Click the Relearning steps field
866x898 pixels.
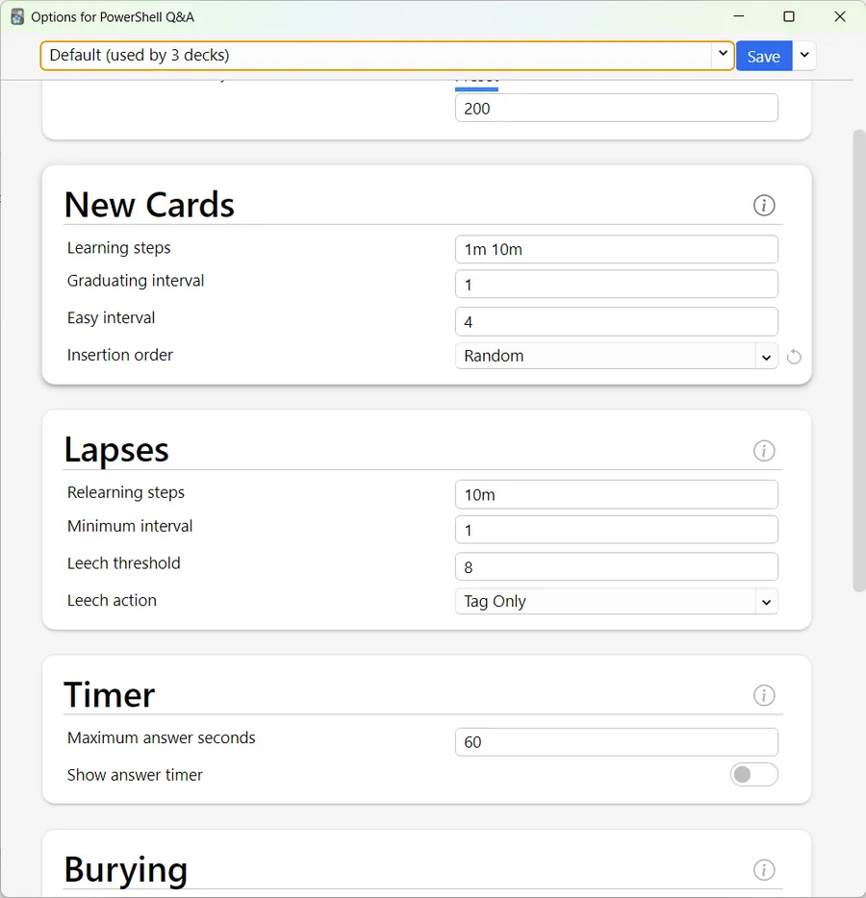pos(616,494)
